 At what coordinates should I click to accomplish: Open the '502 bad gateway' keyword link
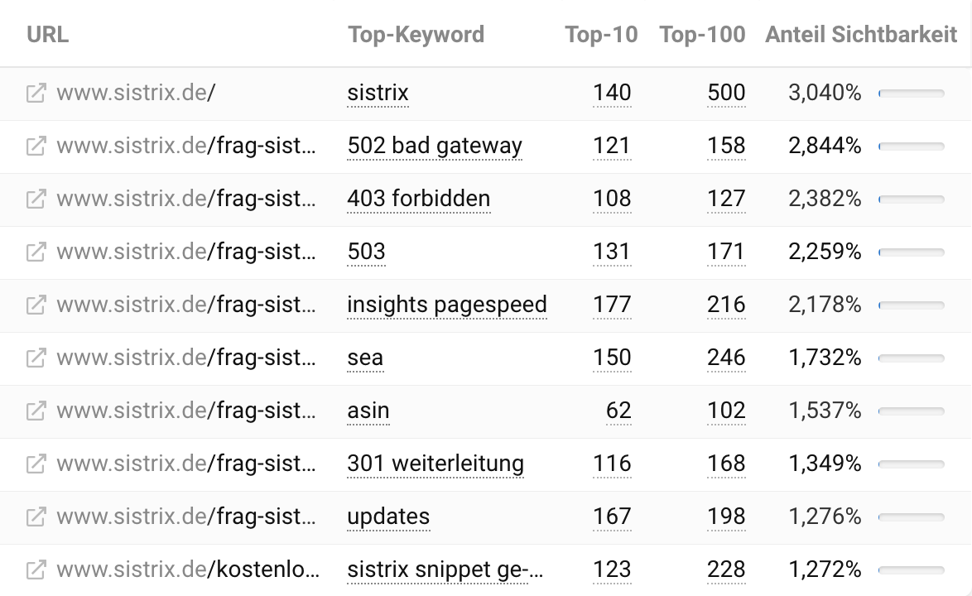[x=435, y=146]
